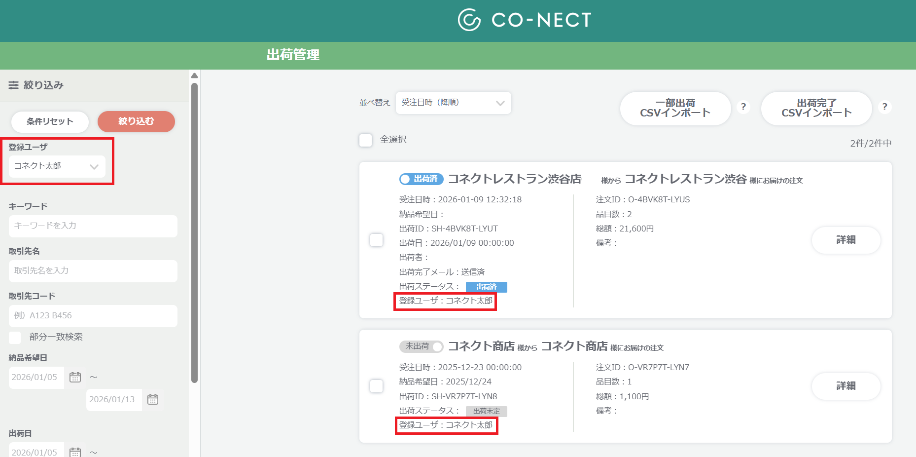The width and height of the screenshot is (916, 457).
Task: Focus the 取引先名 input field
Action: pyautogui.click(x=93, y=271)
